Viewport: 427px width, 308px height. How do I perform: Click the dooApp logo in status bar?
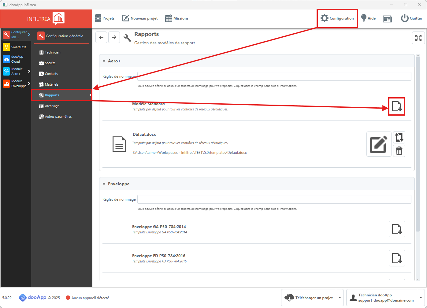pos(32,298)
